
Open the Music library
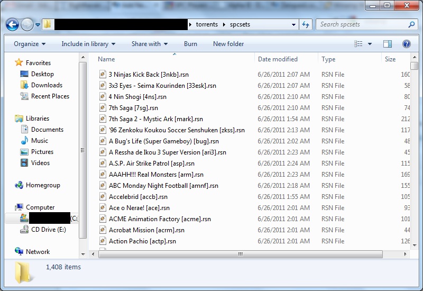tap(39, 141)
